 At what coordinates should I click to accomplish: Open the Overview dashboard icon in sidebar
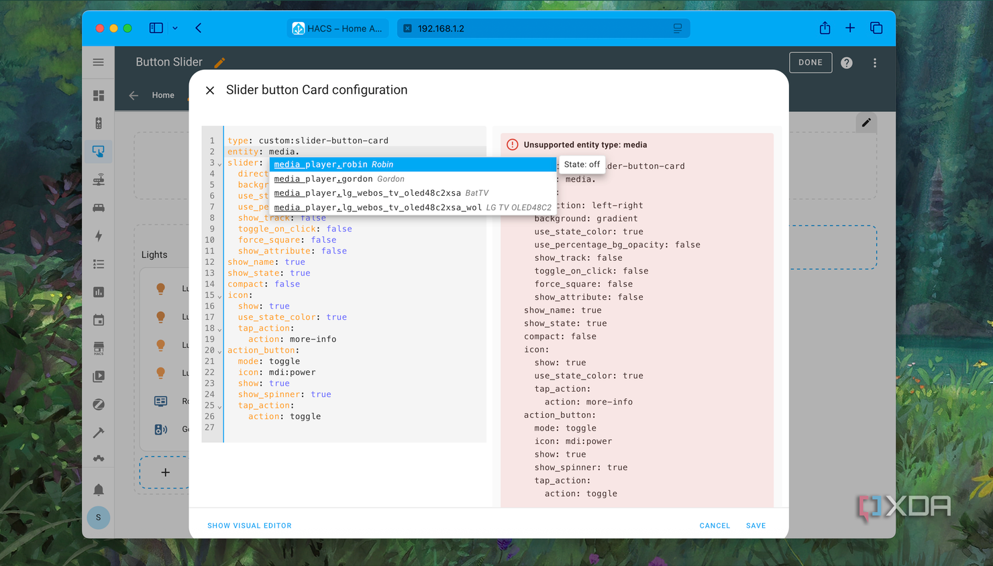click(x=99, y=96)
